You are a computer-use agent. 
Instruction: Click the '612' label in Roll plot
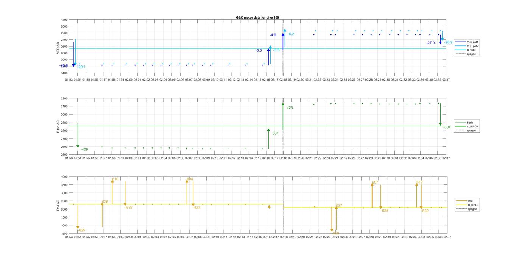(420, 183)
